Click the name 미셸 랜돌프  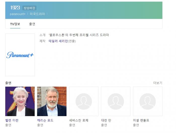[141, 120]
